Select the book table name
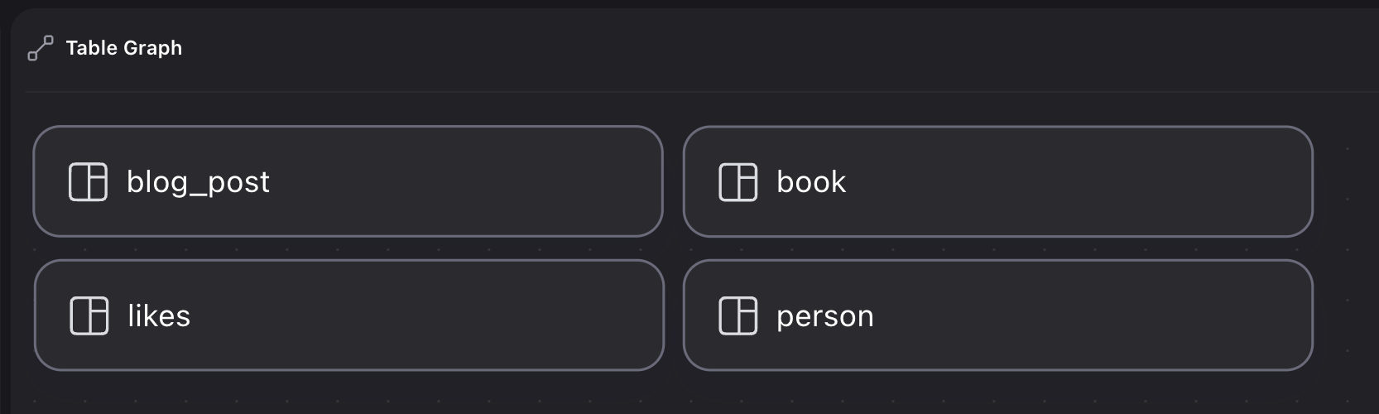The height and width of the screenshot is (414, 1379). click(x=811, y=182)
